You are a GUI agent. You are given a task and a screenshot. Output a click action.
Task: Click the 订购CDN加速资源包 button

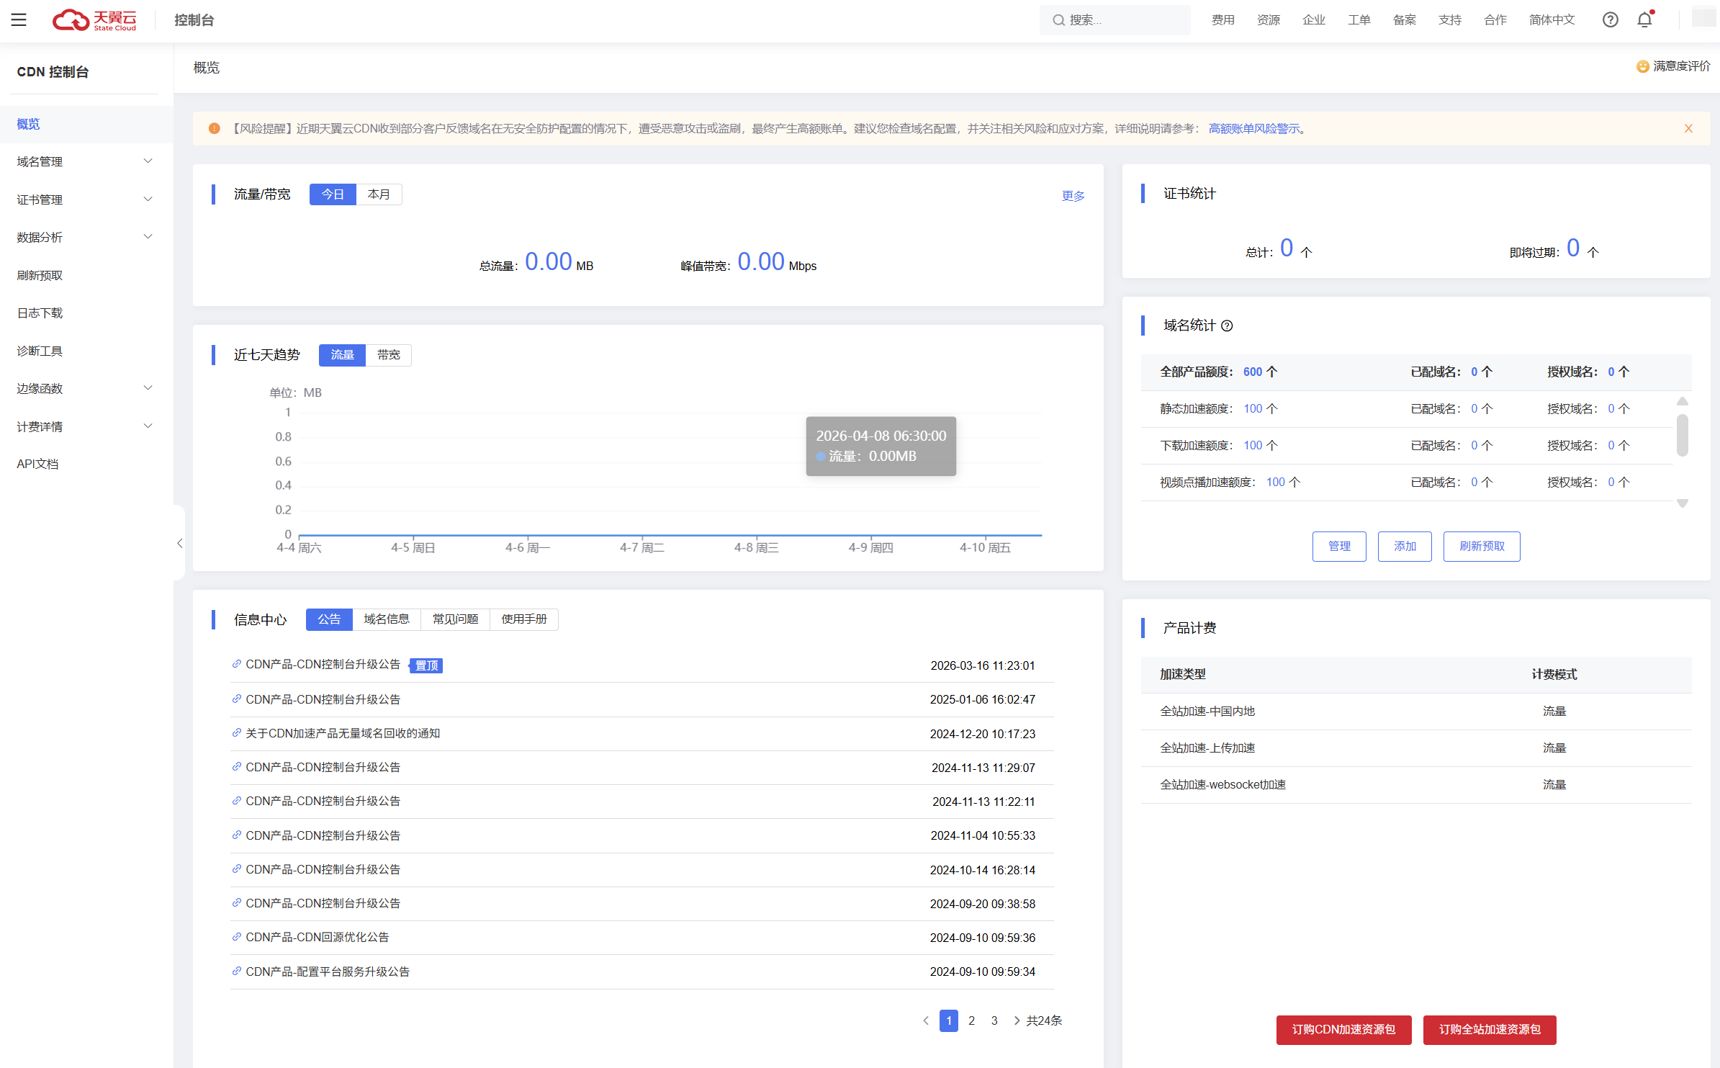[1343, 1030]
